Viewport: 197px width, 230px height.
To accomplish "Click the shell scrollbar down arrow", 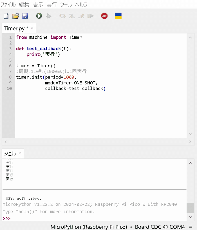I will tap(191, 217).
